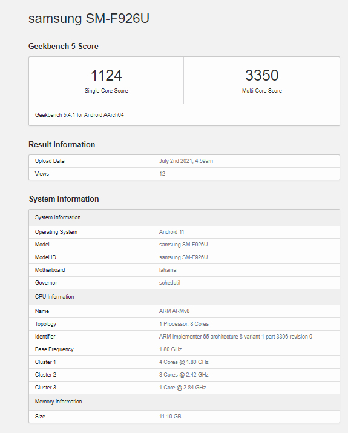This screenshot has height=433, width=348.
Task: Click the Result Information heading
Action: pos(62,144)
